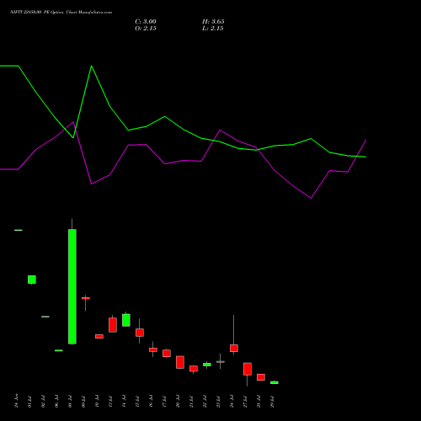Click the purple indicator line's lowest trough
This screenshot has height=421, width=421.
311,198
